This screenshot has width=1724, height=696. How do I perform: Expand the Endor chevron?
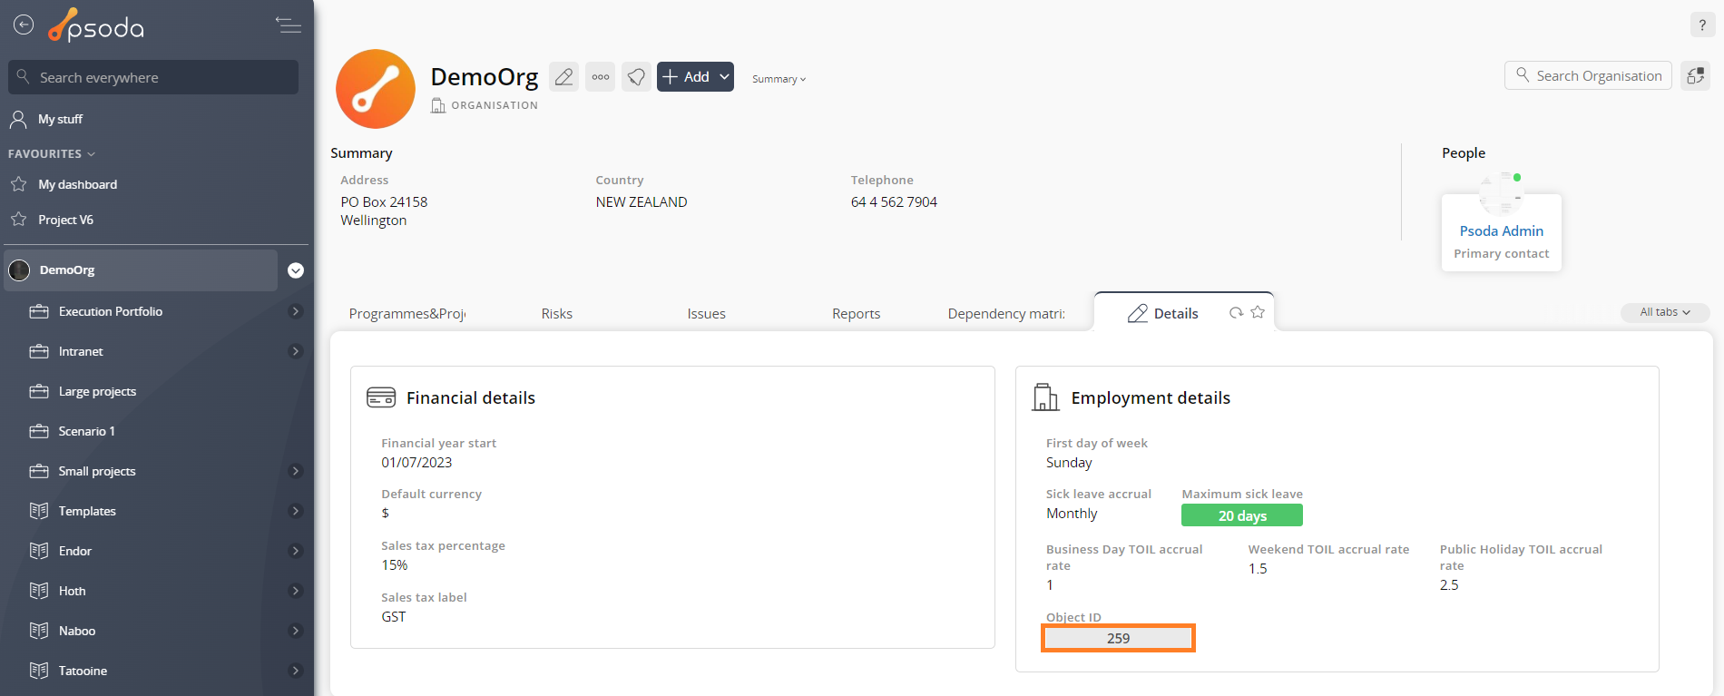[296, 551]
